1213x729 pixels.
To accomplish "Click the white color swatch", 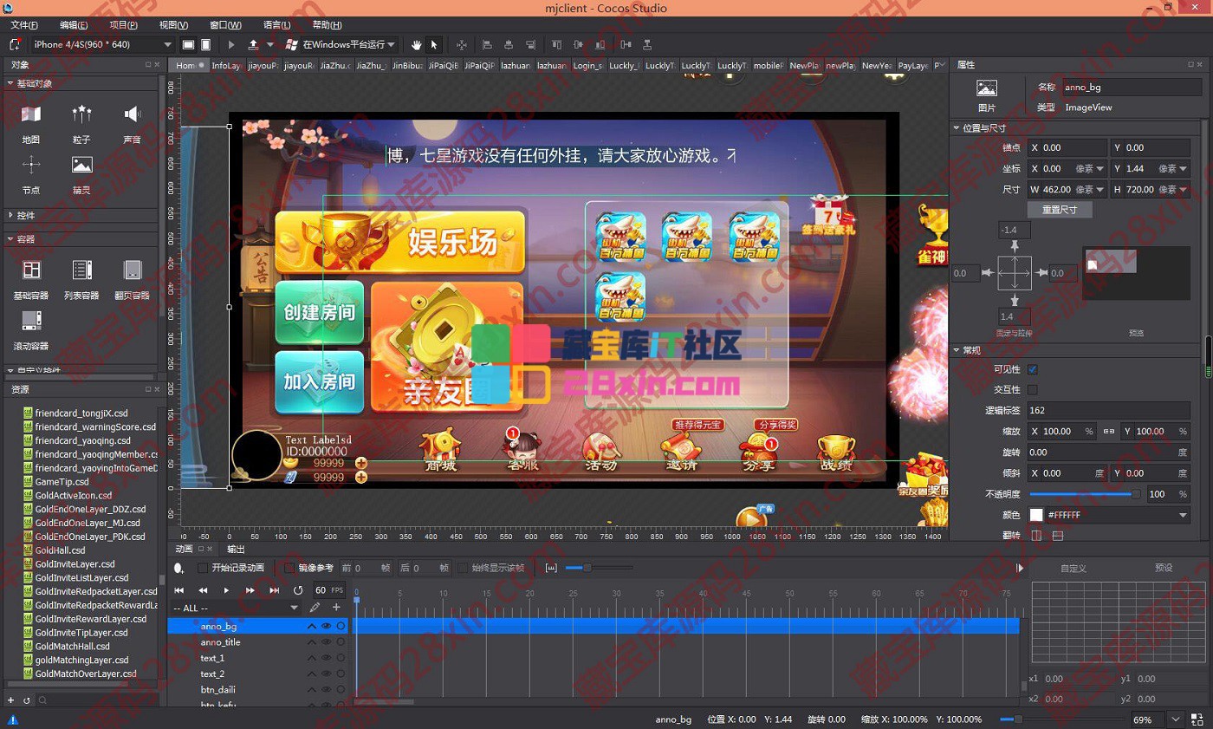I will 1036,515.
